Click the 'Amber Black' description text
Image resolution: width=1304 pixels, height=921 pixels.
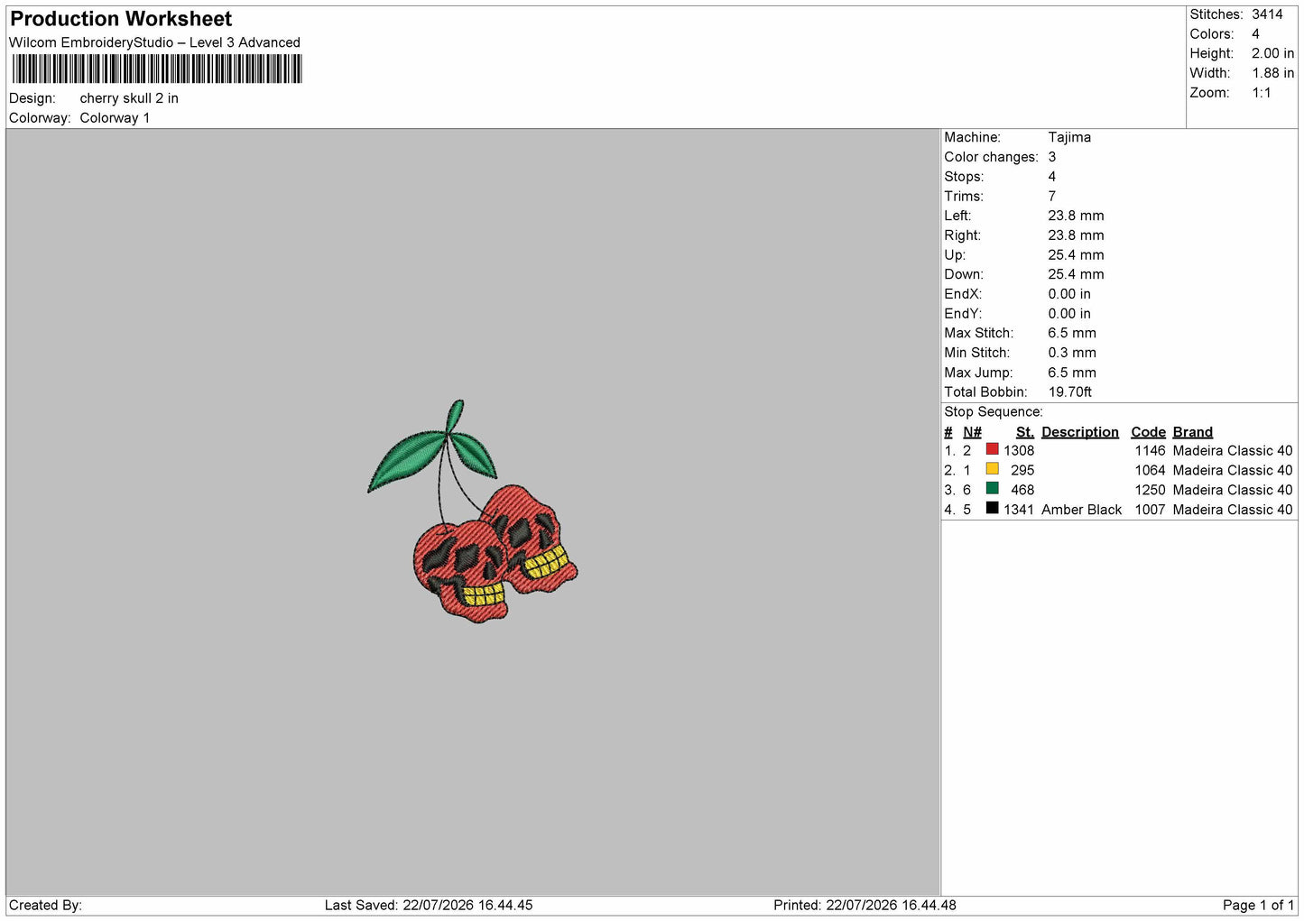click(x=1081, y=511)
